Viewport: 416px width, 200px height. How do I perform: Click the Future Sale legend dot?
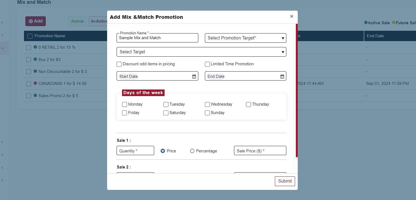click(x=394, y=23)
